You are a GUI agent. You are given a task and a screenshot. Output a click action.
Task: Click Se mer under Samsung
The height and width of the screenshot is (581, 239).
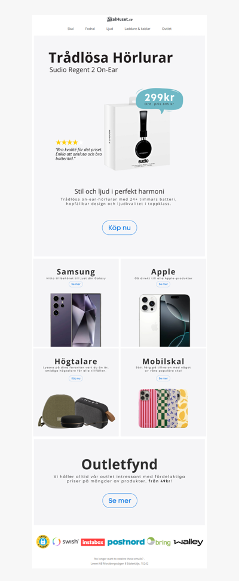76,284
